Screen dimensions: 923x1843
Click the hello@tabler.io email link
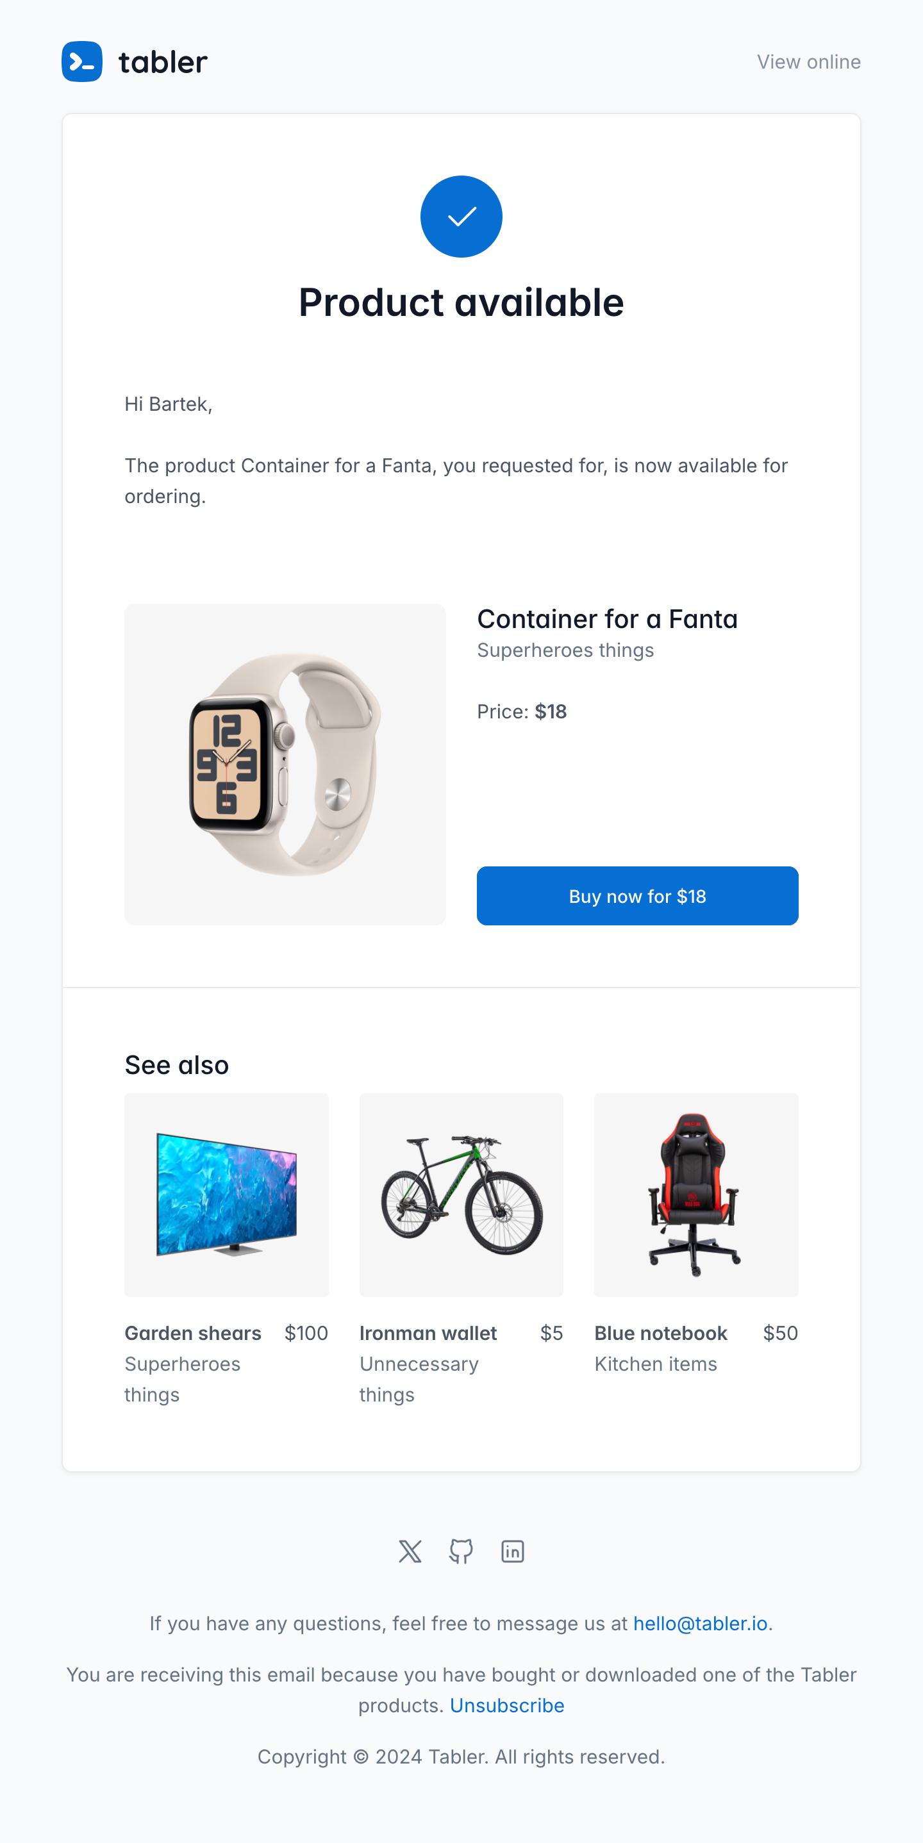click(701, 1623)
